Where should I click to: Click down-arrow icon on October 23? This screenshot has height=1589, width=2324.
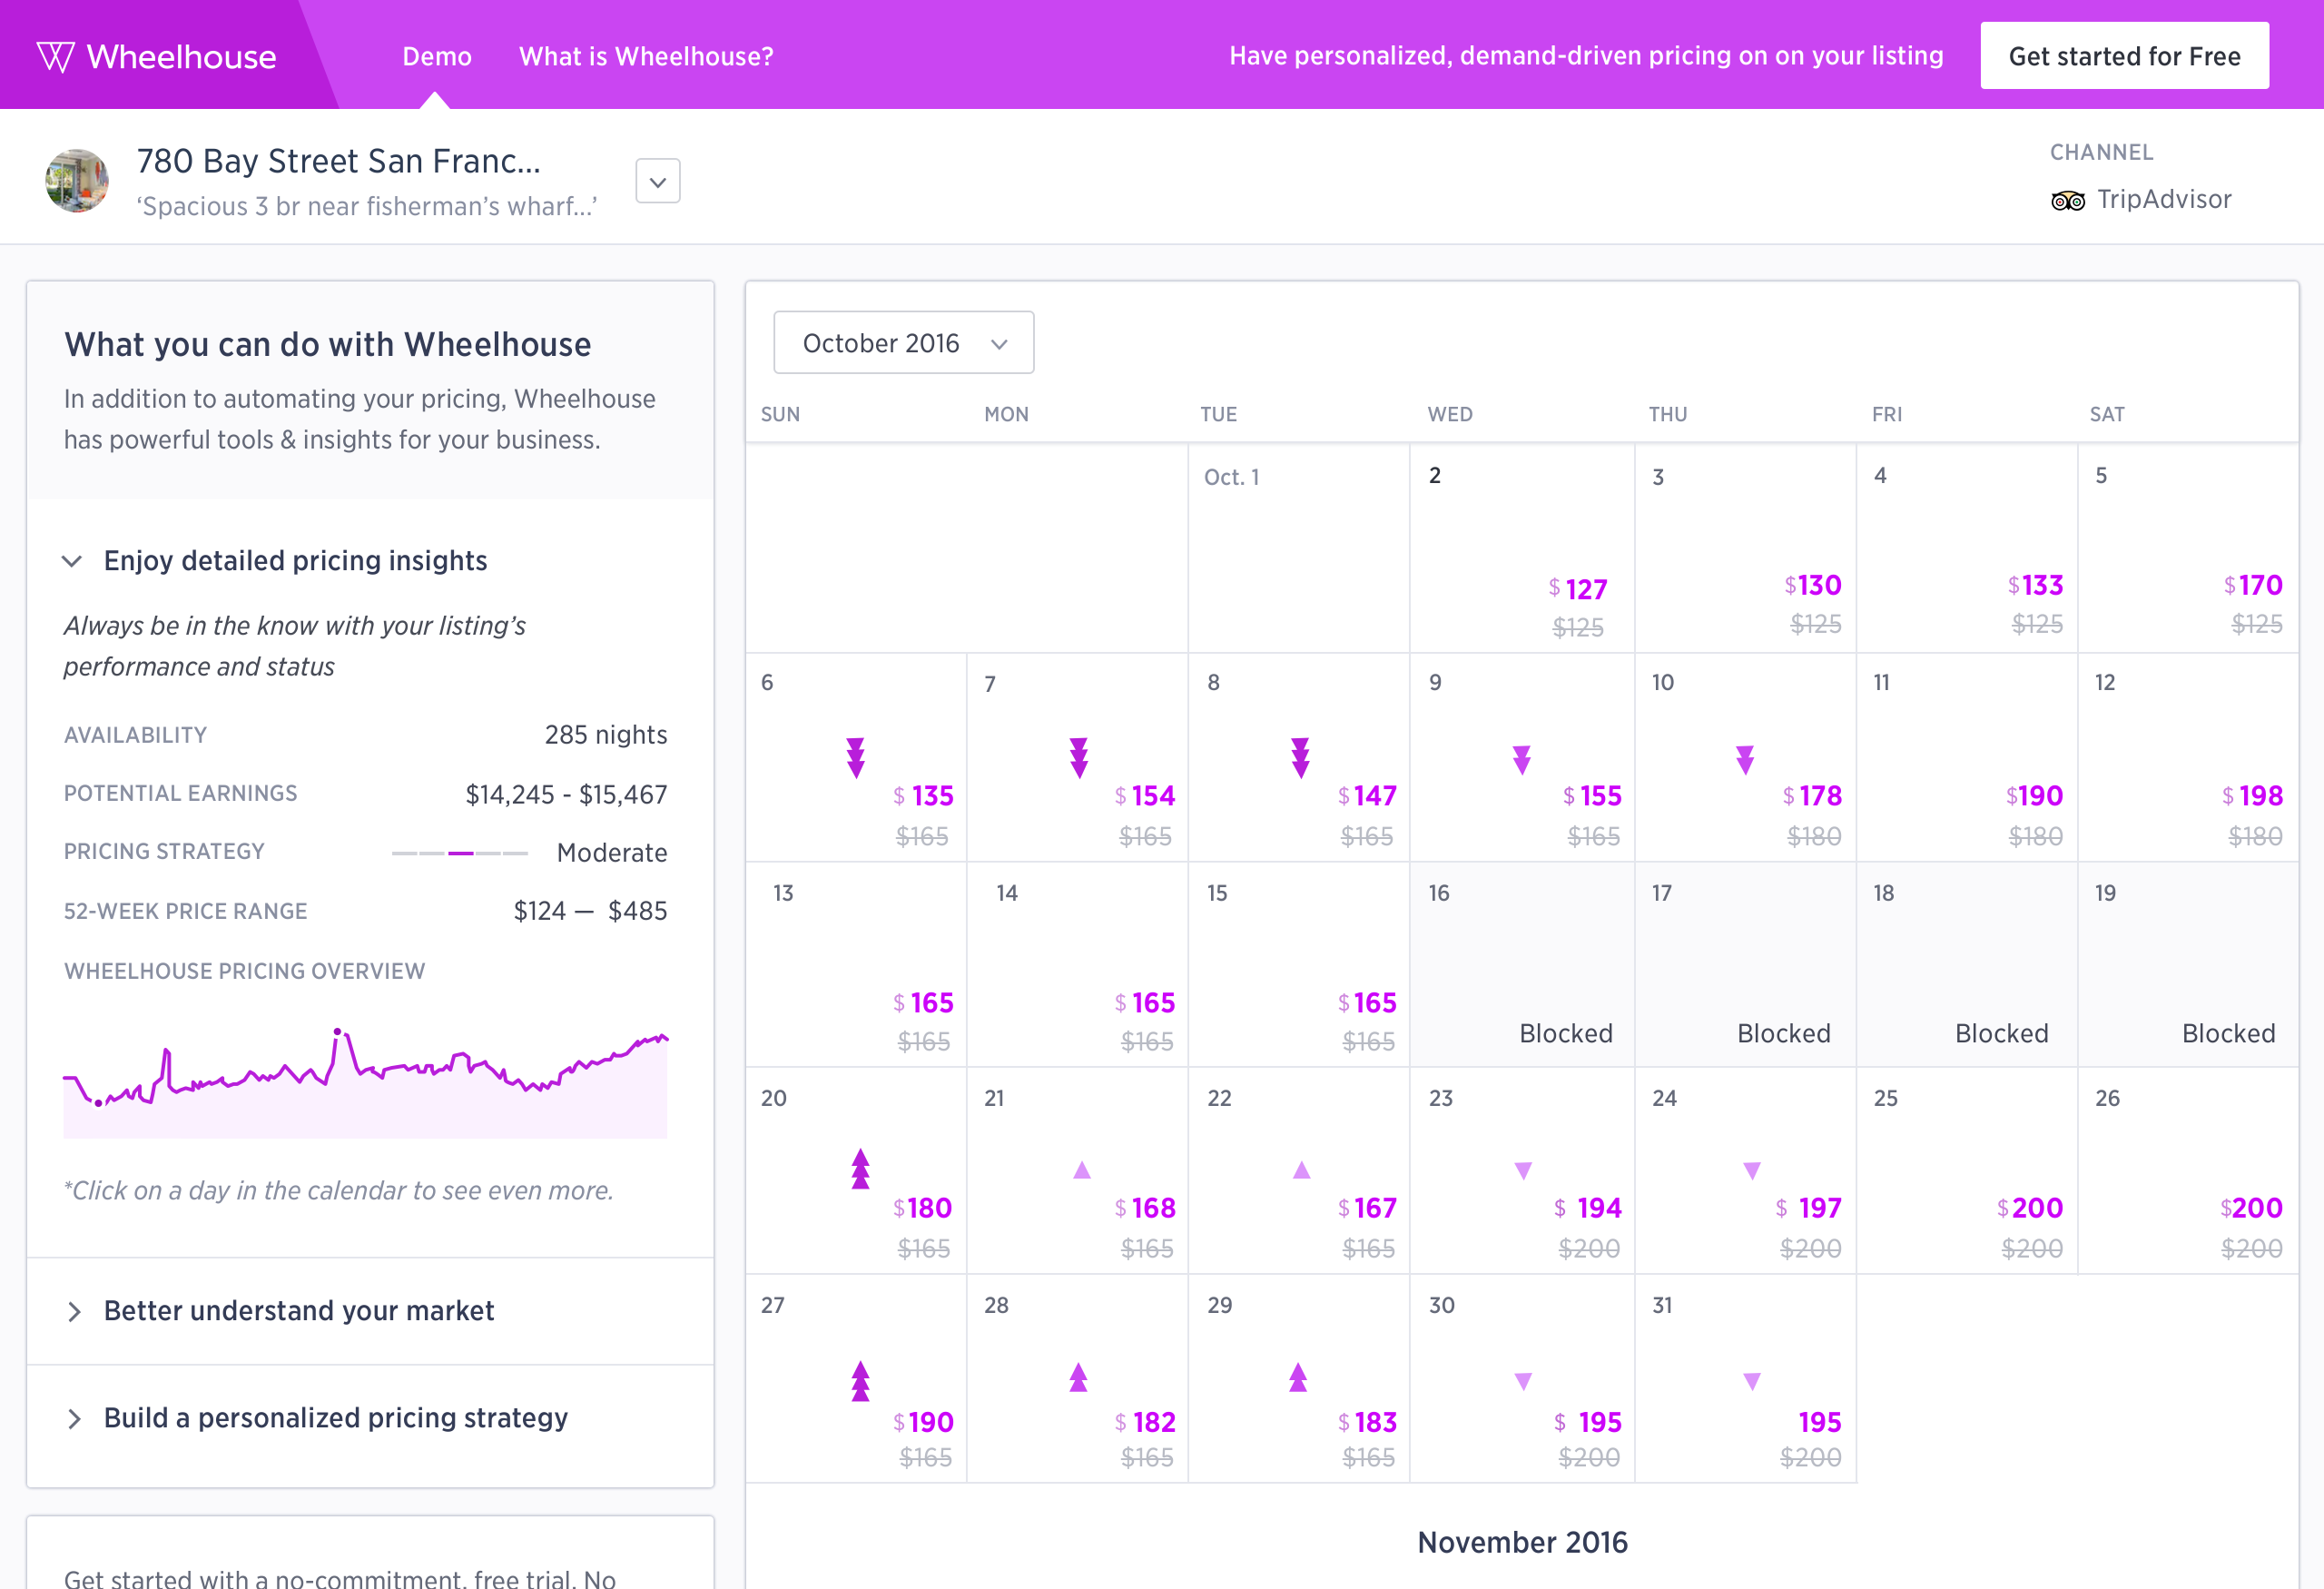1522,1170
